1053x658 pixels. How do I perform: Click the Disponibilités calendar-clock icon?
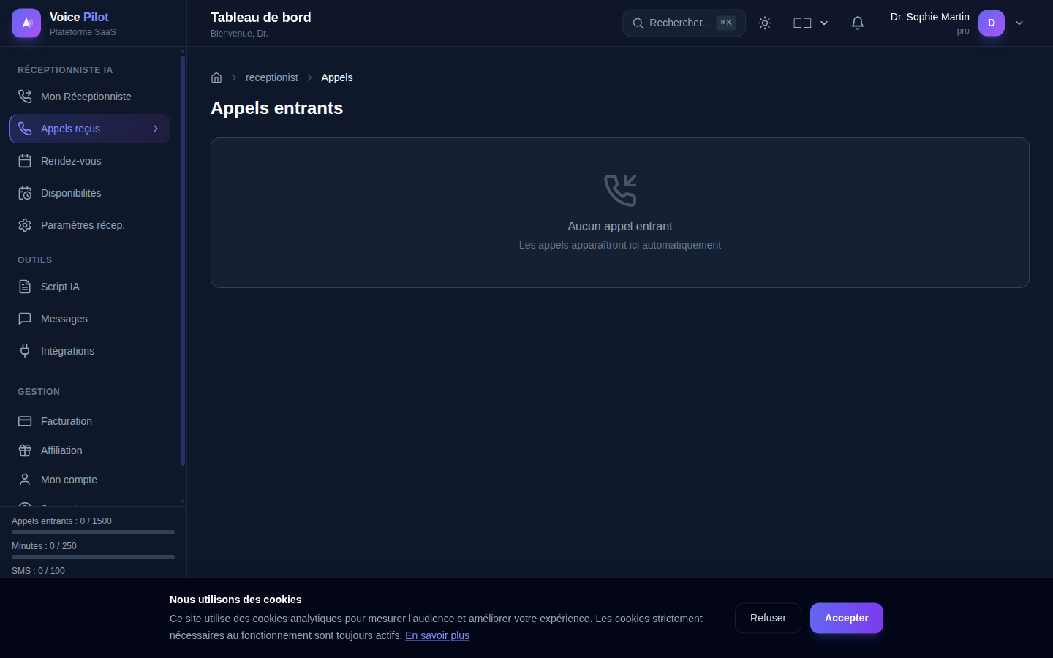pyautogui.click(x=25, y=193)
